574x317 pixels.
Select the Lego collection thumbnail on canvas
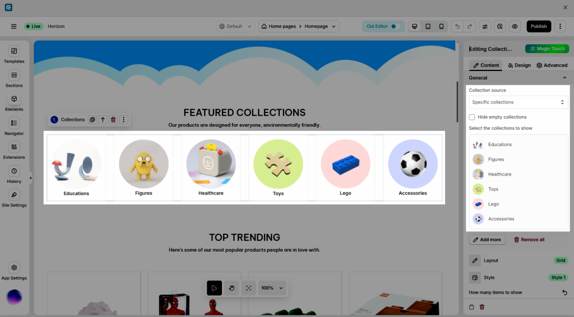(345, 164)
